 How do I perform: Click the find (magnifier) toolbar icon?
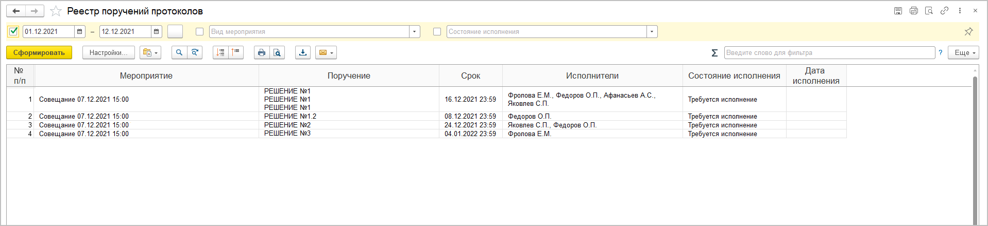coord(179,52)
